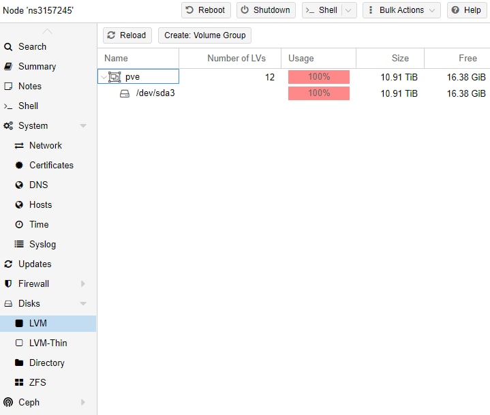The width and height of the screenshot is (490, 415).
Task: Sort by the Size column header
Action: pyautogui.click(x=390, y=58)
